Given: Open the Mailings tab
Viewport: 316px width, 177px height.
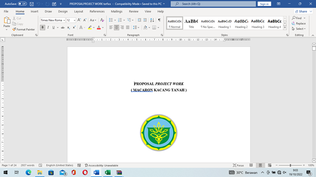Looking at the screenshot, I should (x=117, y=11).
